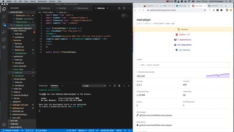Create a new terminal with plus icon

coord(110,86)
